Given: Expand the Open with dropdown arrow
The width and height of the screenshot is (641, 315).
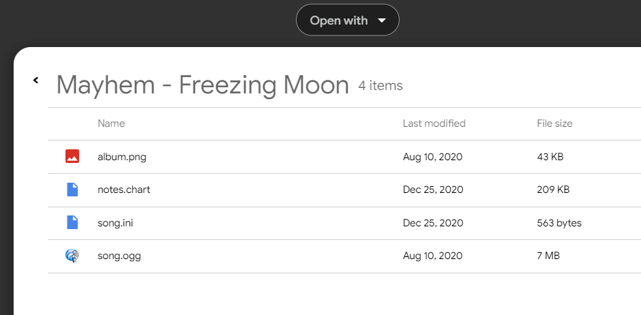Looking at the screenshot, I should (x=382, y=20).
